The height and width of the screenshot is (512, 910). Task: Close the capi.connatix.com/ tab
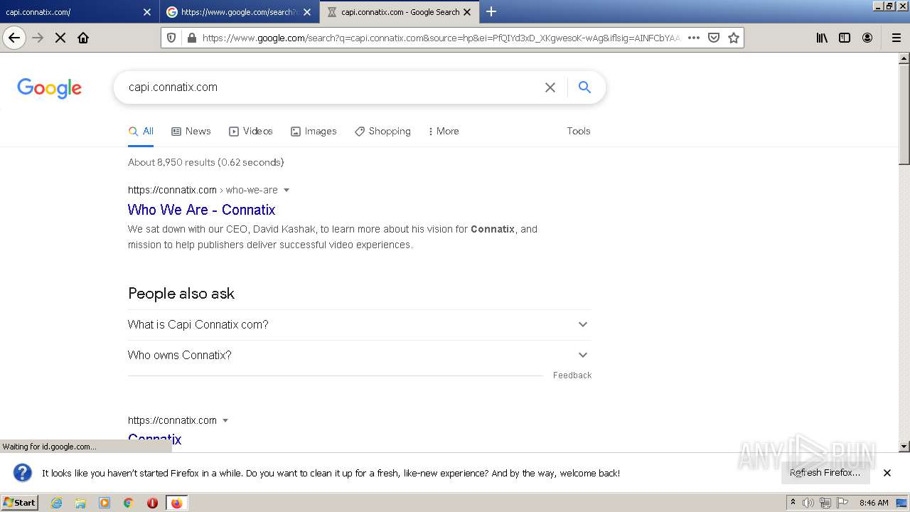(x=146, y=12)
